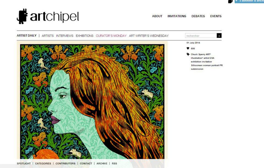This screenshot has width=264, height=168.
Task: Open the Chuck Sperry portrait artwork image
Action: pyautogui.click(x=92, y=101)
